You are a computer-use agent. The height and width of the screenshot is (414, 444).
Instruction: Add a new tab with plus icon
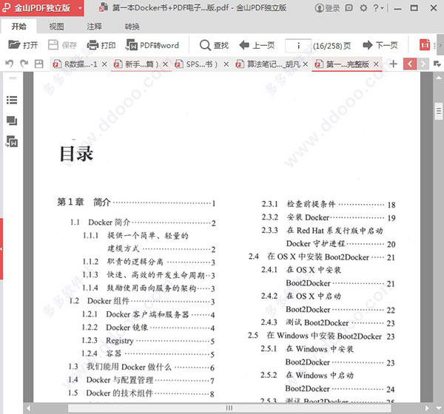point(393,64)
